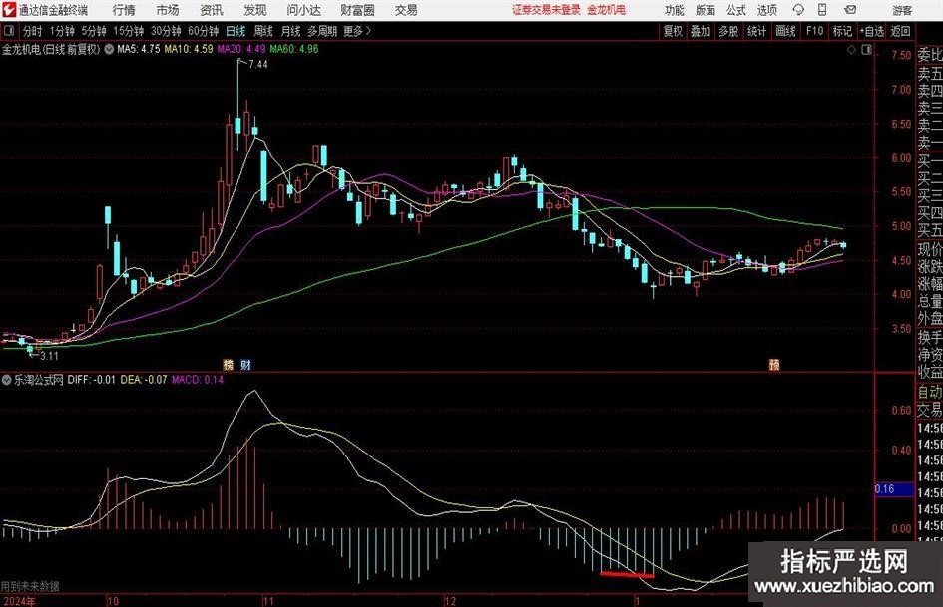This screenshot has height=607, width=943.
Task: Open the 公式 menu
Action: [735, 10]
